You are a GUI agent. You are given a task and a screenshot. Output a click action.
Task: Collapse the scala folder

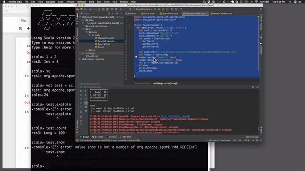pyautogui.click(x=90, y=35)
